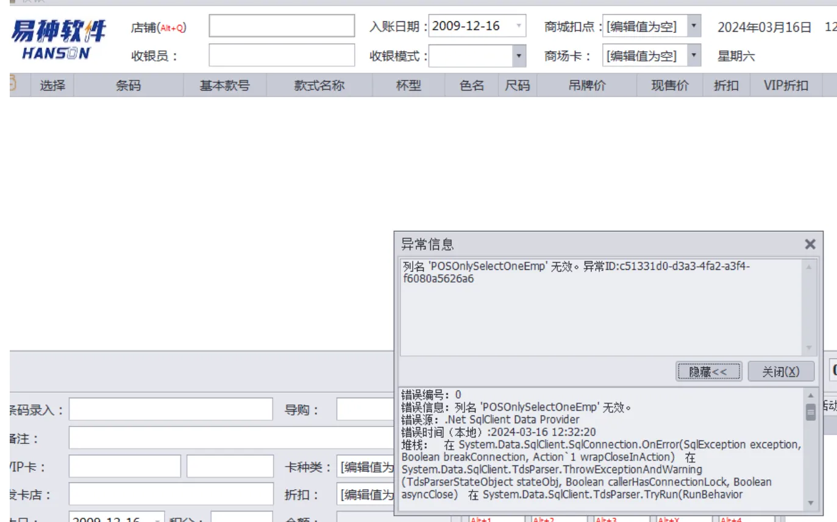Click the 隐藏<< button to hide details
The height and width of the screenshot is (522, 837).
click(x=708, y=372)
